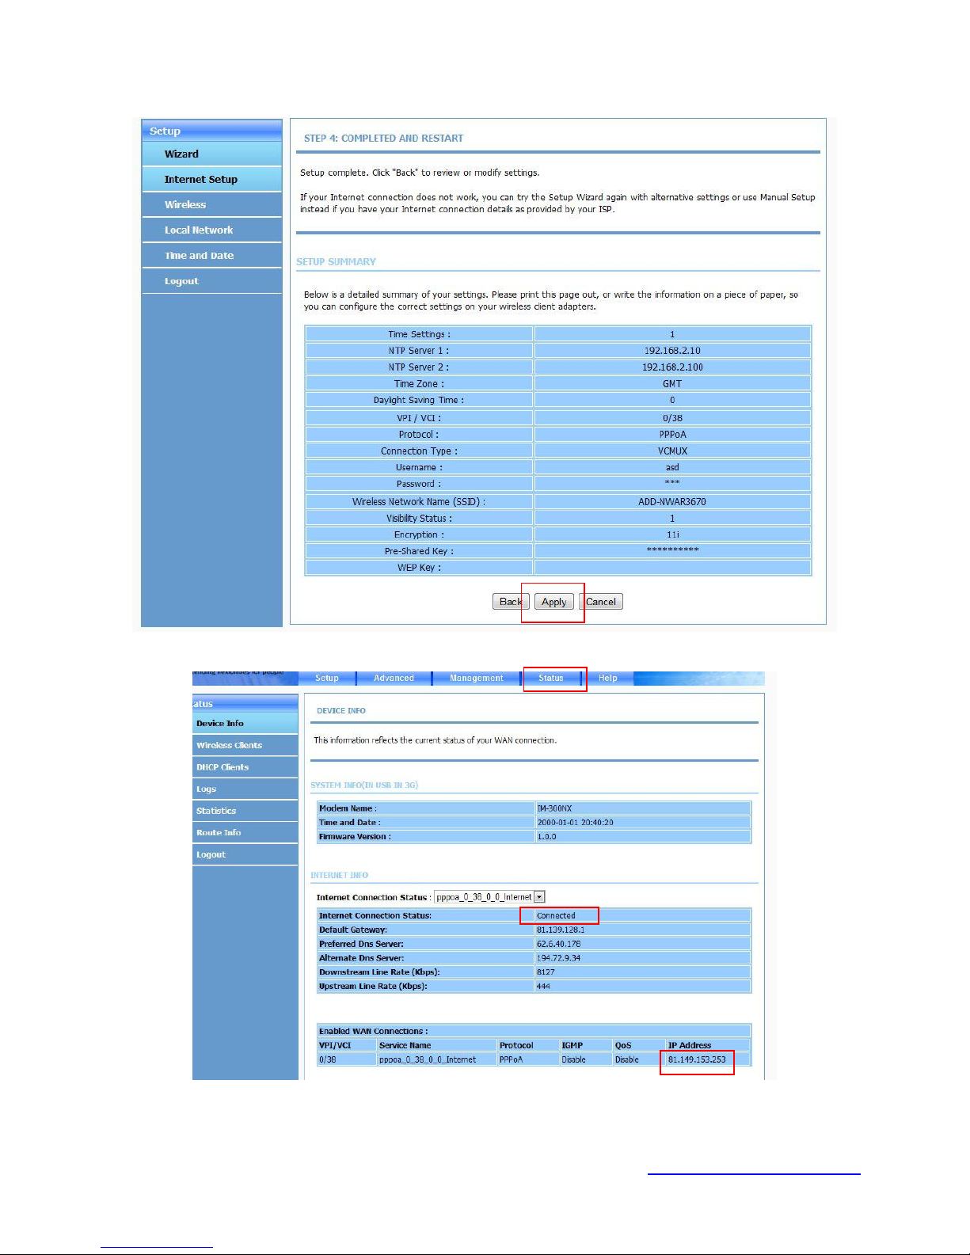This screenshot has width=970, height=1255.
Task: View Wireless Clients list
Action: pyautogui.click(x=229, y=745)
